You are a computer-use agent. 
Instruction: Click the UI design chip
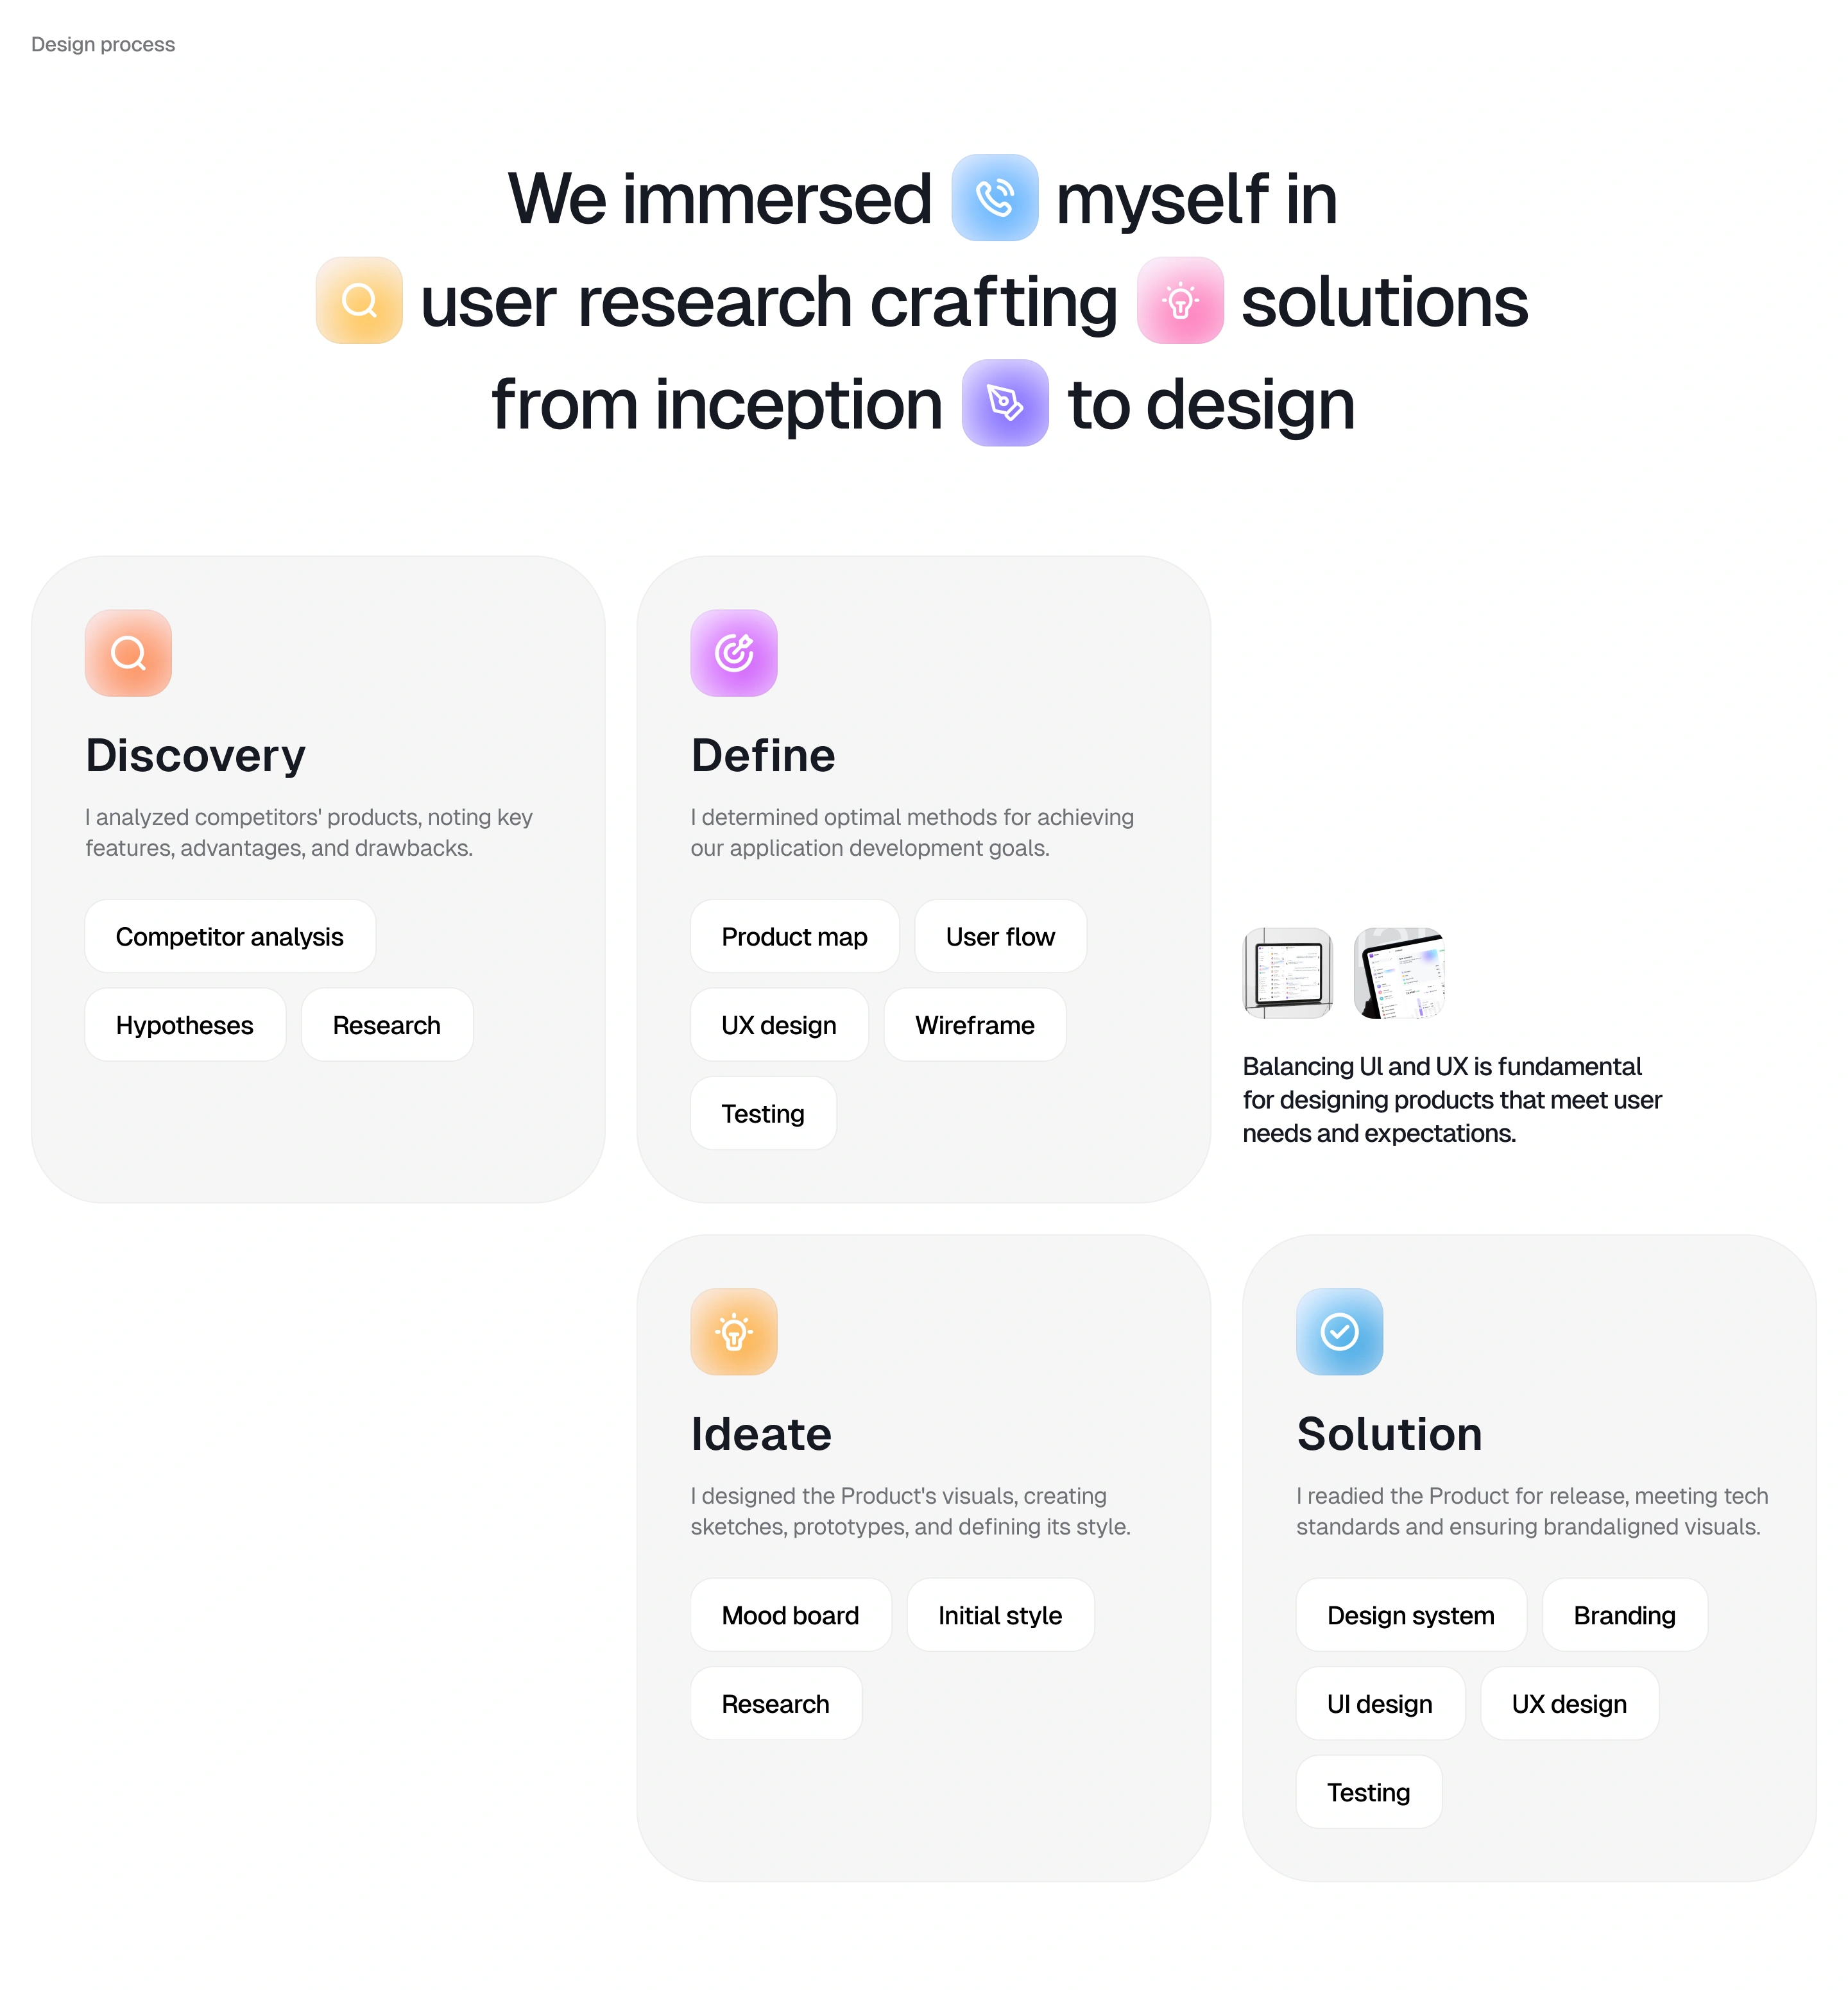click(1379, 1704)
